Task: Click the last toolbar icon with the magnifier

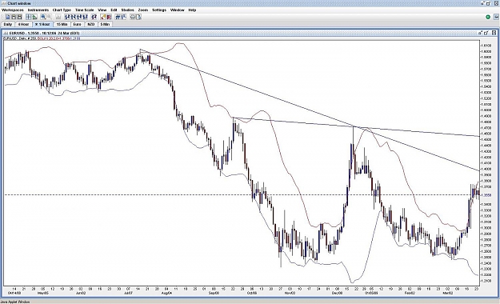Action: click(x=138, y=17)
